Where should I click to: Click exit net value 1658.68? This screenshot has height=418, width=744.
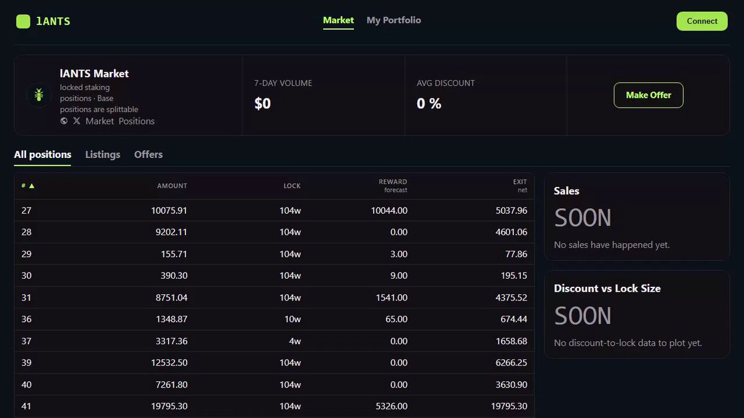click(x=512, y=341)
